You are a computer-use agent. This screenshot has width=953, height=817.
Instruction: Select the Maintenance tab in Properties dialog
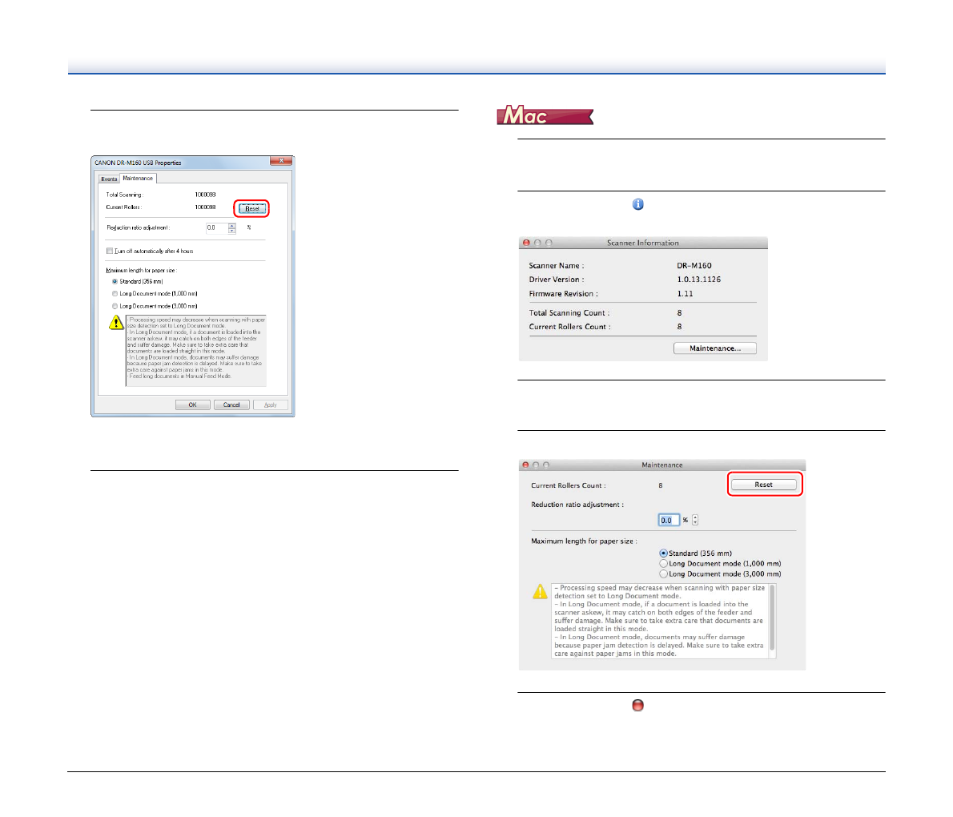[138, 178]
